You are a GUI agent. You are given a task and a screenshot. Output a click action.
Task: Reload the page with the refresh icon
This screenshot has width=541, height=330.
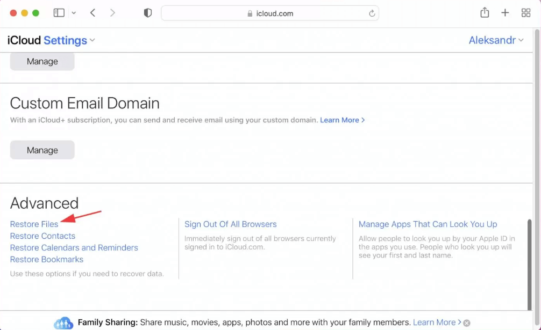pyautogui.click(x=372, y=13)
